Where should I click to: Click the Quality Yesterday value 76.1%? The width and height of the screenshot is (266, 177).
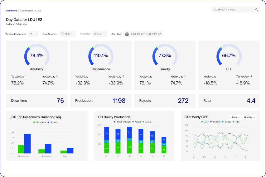(x=145, y=83)
